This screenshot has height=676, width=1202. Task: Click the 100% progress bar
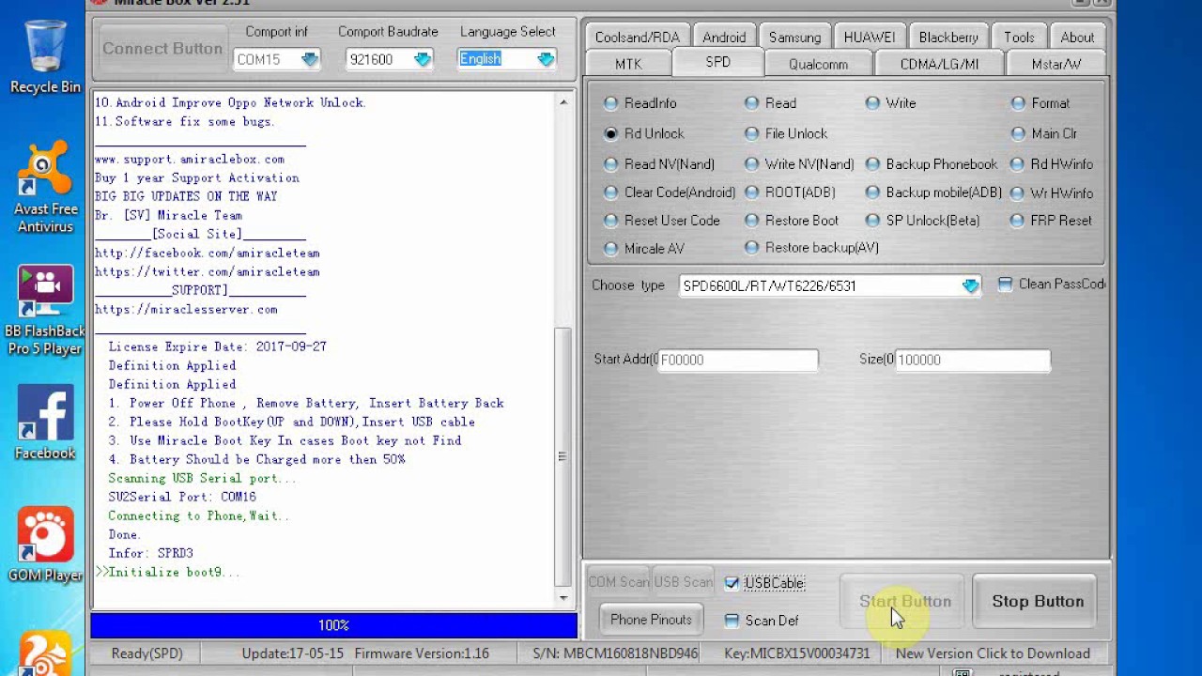pos(333,625)
